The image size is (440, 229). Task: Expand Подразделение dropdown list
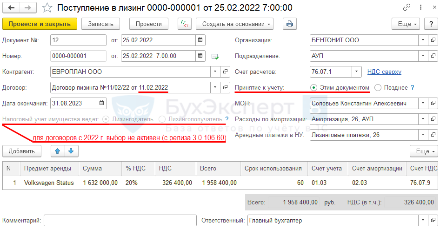(x=423, y=56)
